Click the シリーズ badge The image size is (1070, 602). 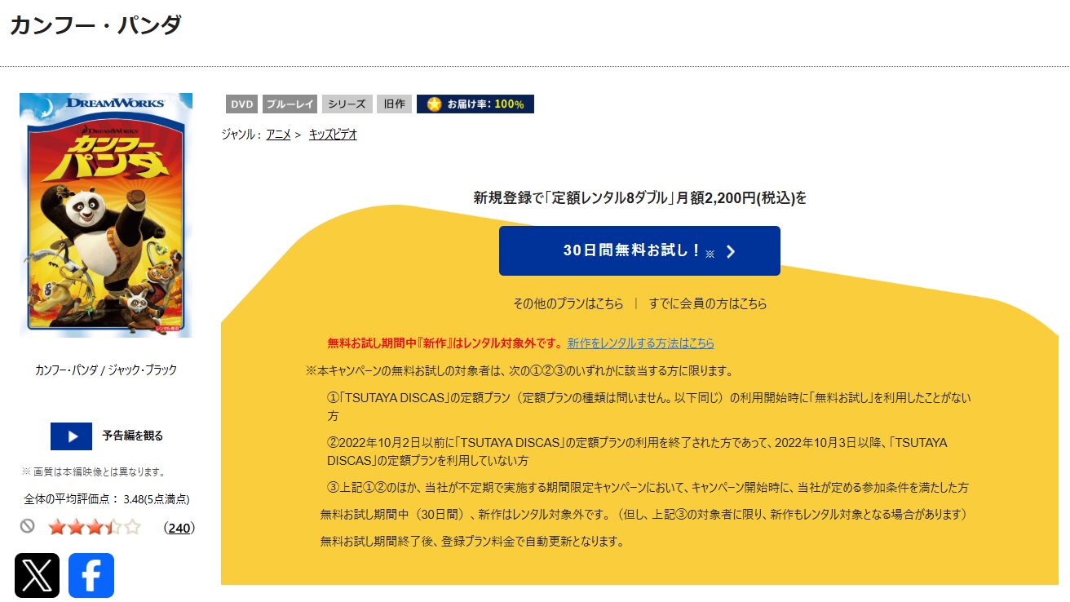[347, 104]
